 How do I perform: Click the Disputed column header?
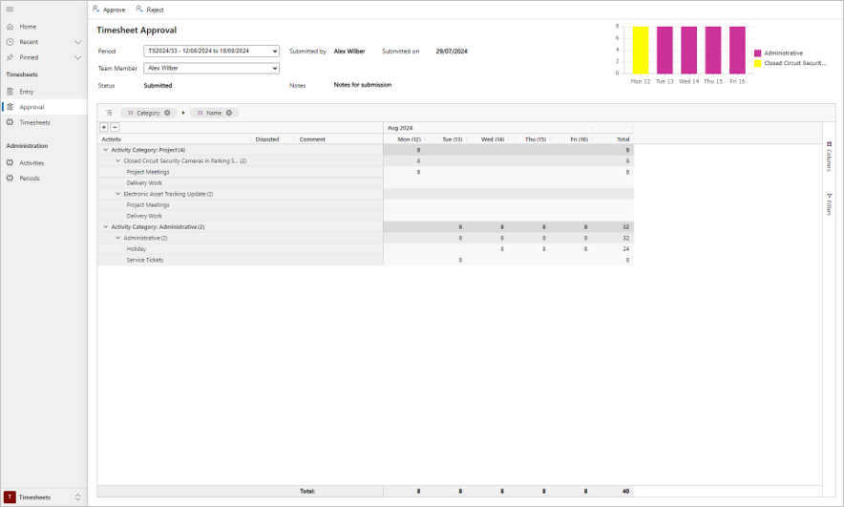coord(267,139)
